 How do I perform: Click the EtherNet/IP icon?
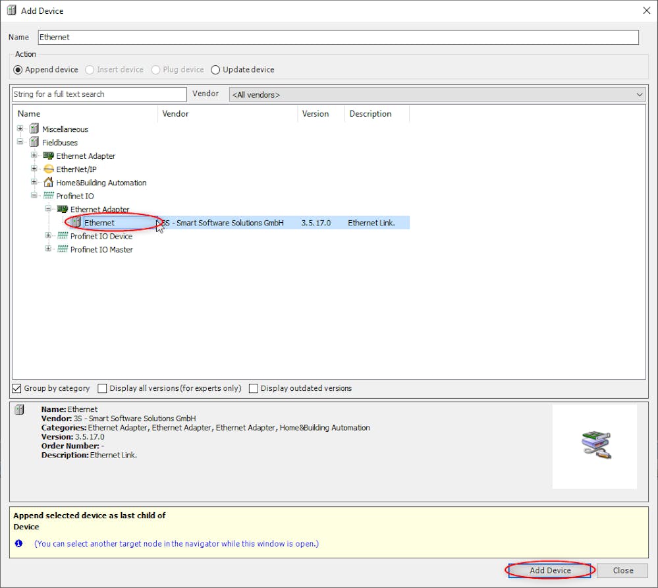tap(49, 169)
